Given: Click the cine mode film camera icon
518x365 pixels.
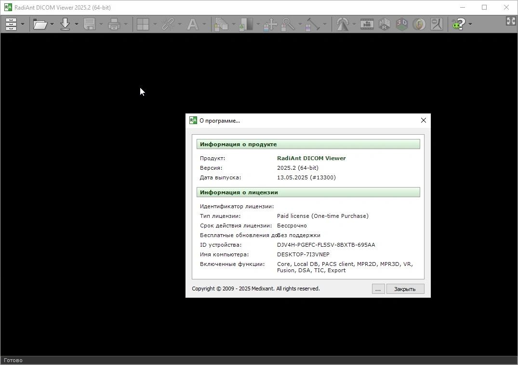Looking at the screenshot, I should coord(367,24).
